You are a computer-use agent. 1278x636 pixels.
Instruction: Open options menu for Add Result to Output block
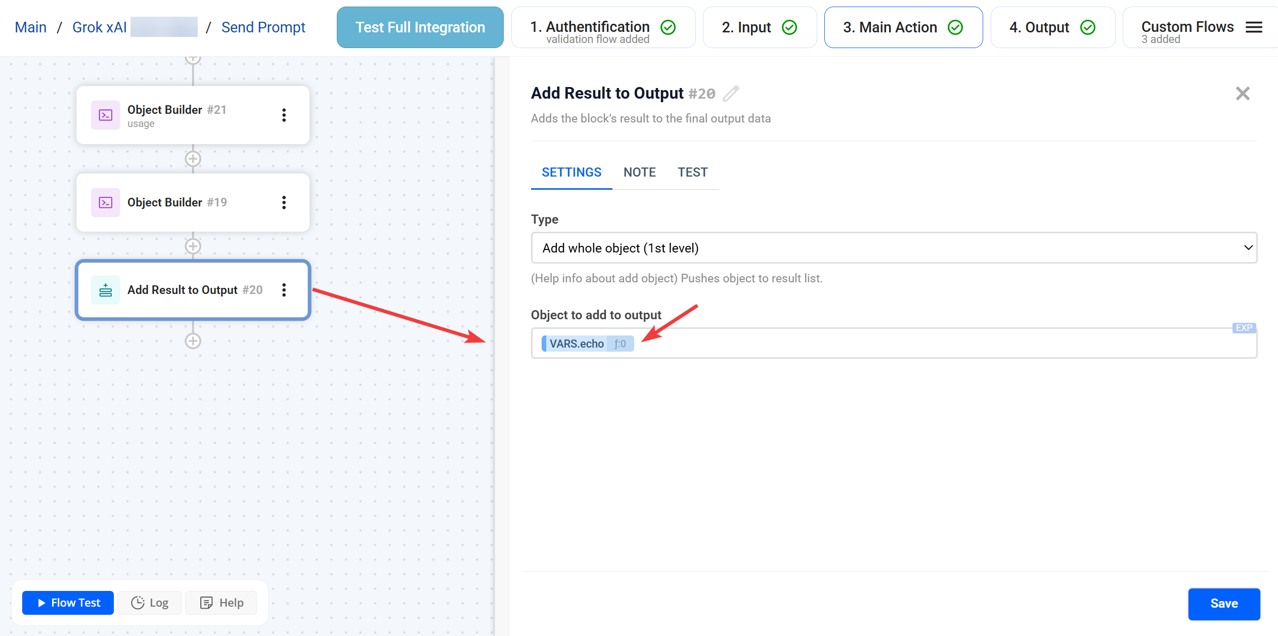coord(284,290)
